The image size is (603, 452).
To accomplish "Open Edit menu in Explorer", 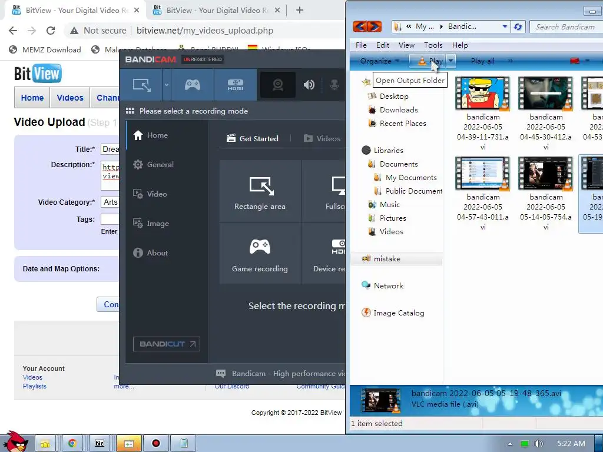I will pyautogui.click(x=383, y=45).
